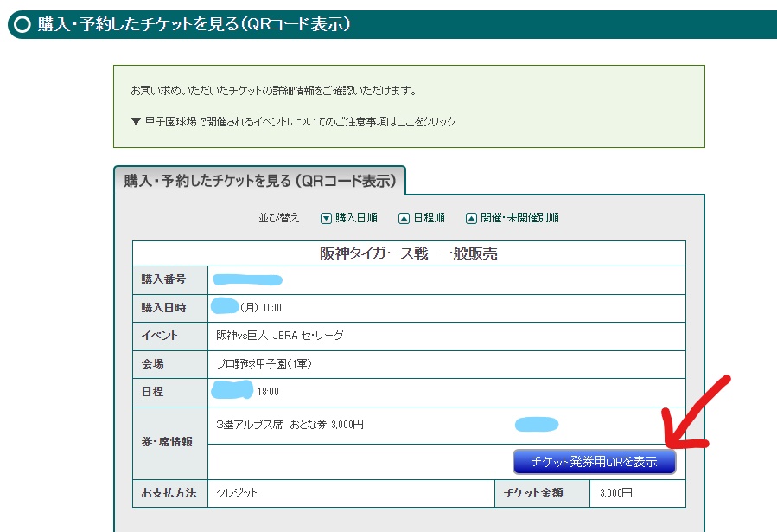Select the 購入・予約したチケットを見る (QRコード表示) tab

259,181
